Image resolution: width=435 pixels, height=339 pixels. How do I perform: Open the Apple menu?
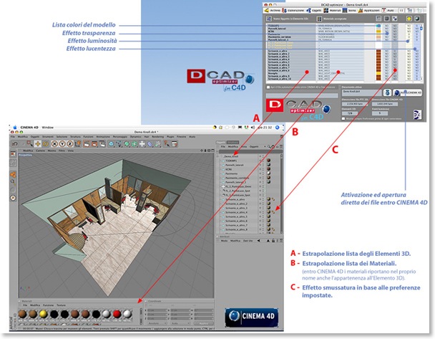point(15,128)
